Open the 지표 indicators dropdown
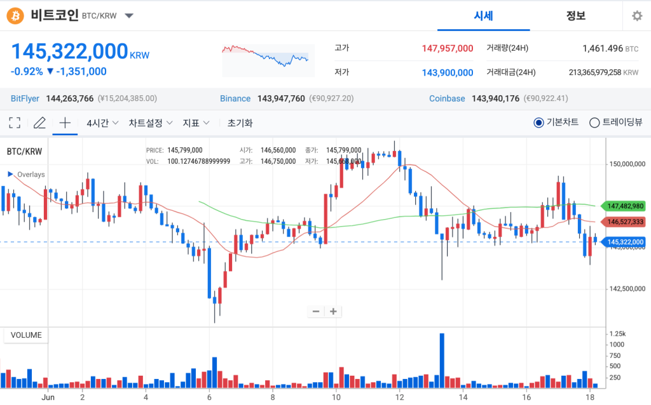The height and width of the screenshot is (405, 651). tap(196, 123)
